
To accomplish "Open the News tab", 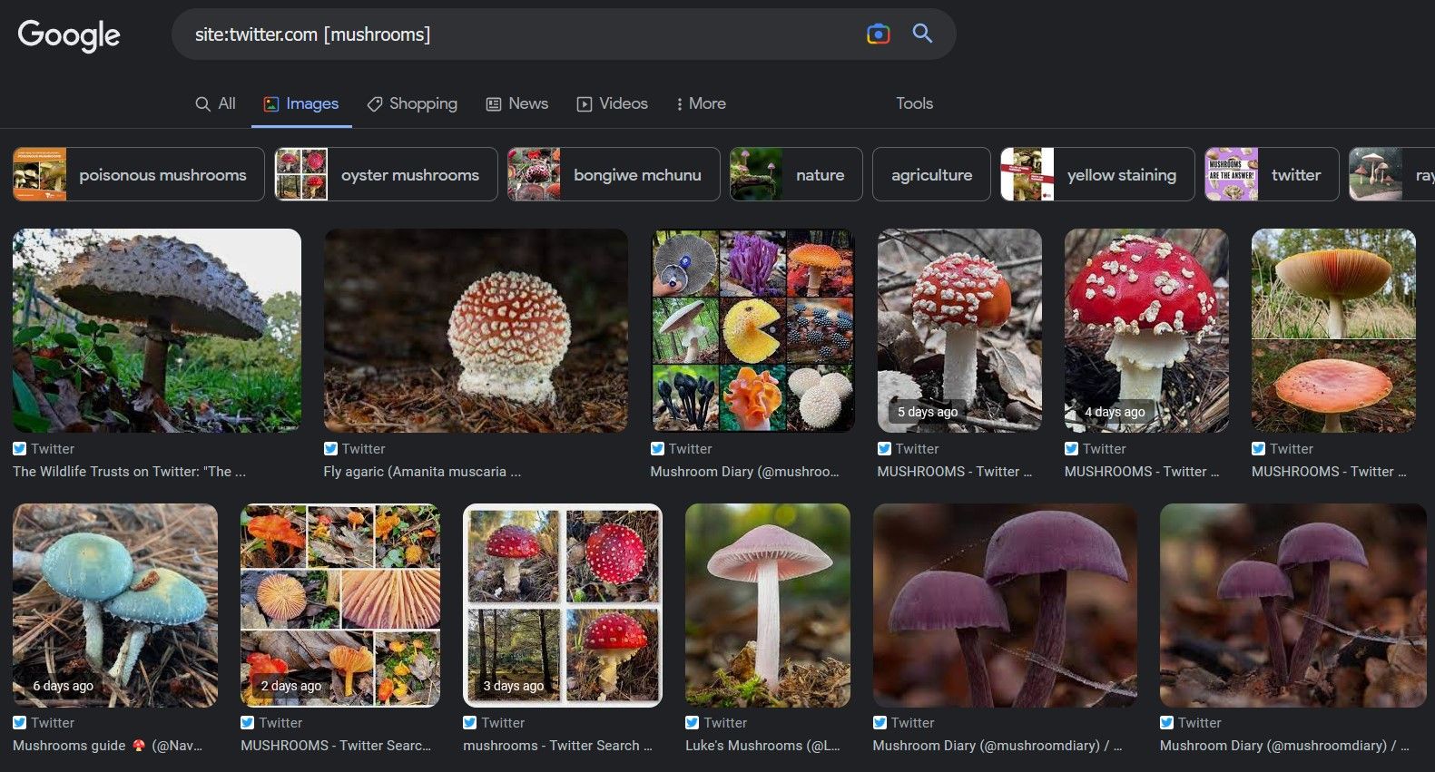I will [517, 103].
